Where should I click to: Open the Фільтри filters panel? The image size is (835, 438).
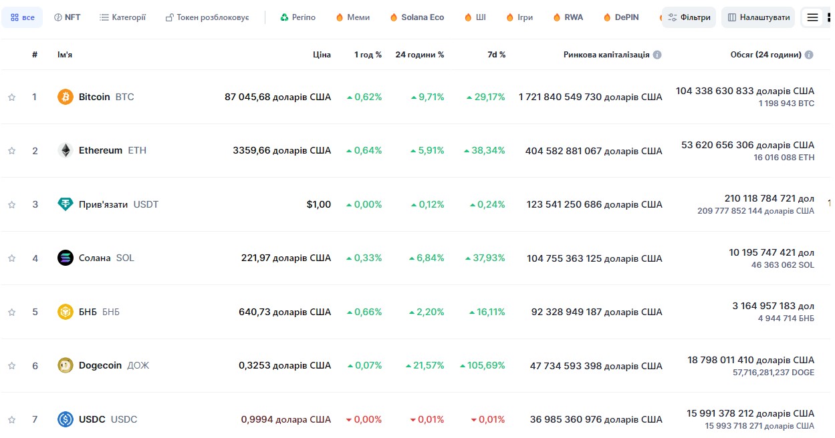(689, 17)
